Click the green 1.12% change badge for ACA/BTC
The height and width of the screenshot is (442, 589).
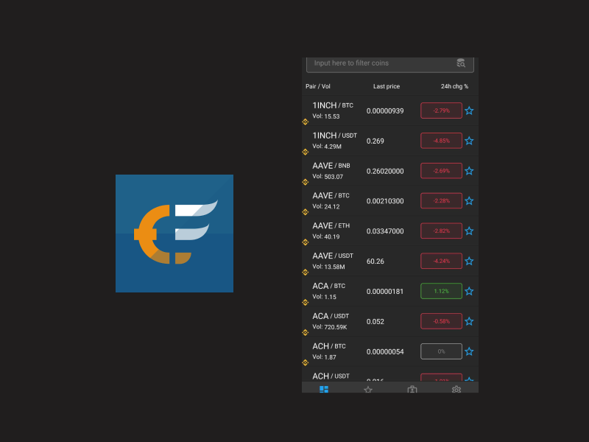pos(440,291)
